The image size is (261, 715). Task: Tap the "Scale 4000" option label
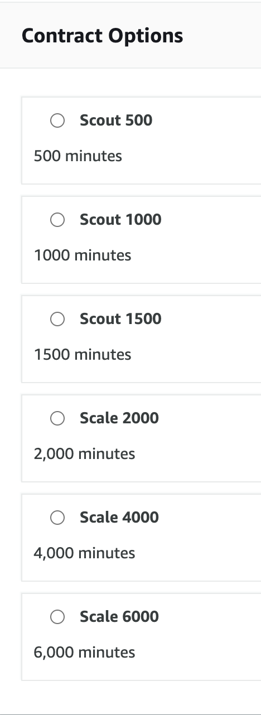(x=119, y=517)
